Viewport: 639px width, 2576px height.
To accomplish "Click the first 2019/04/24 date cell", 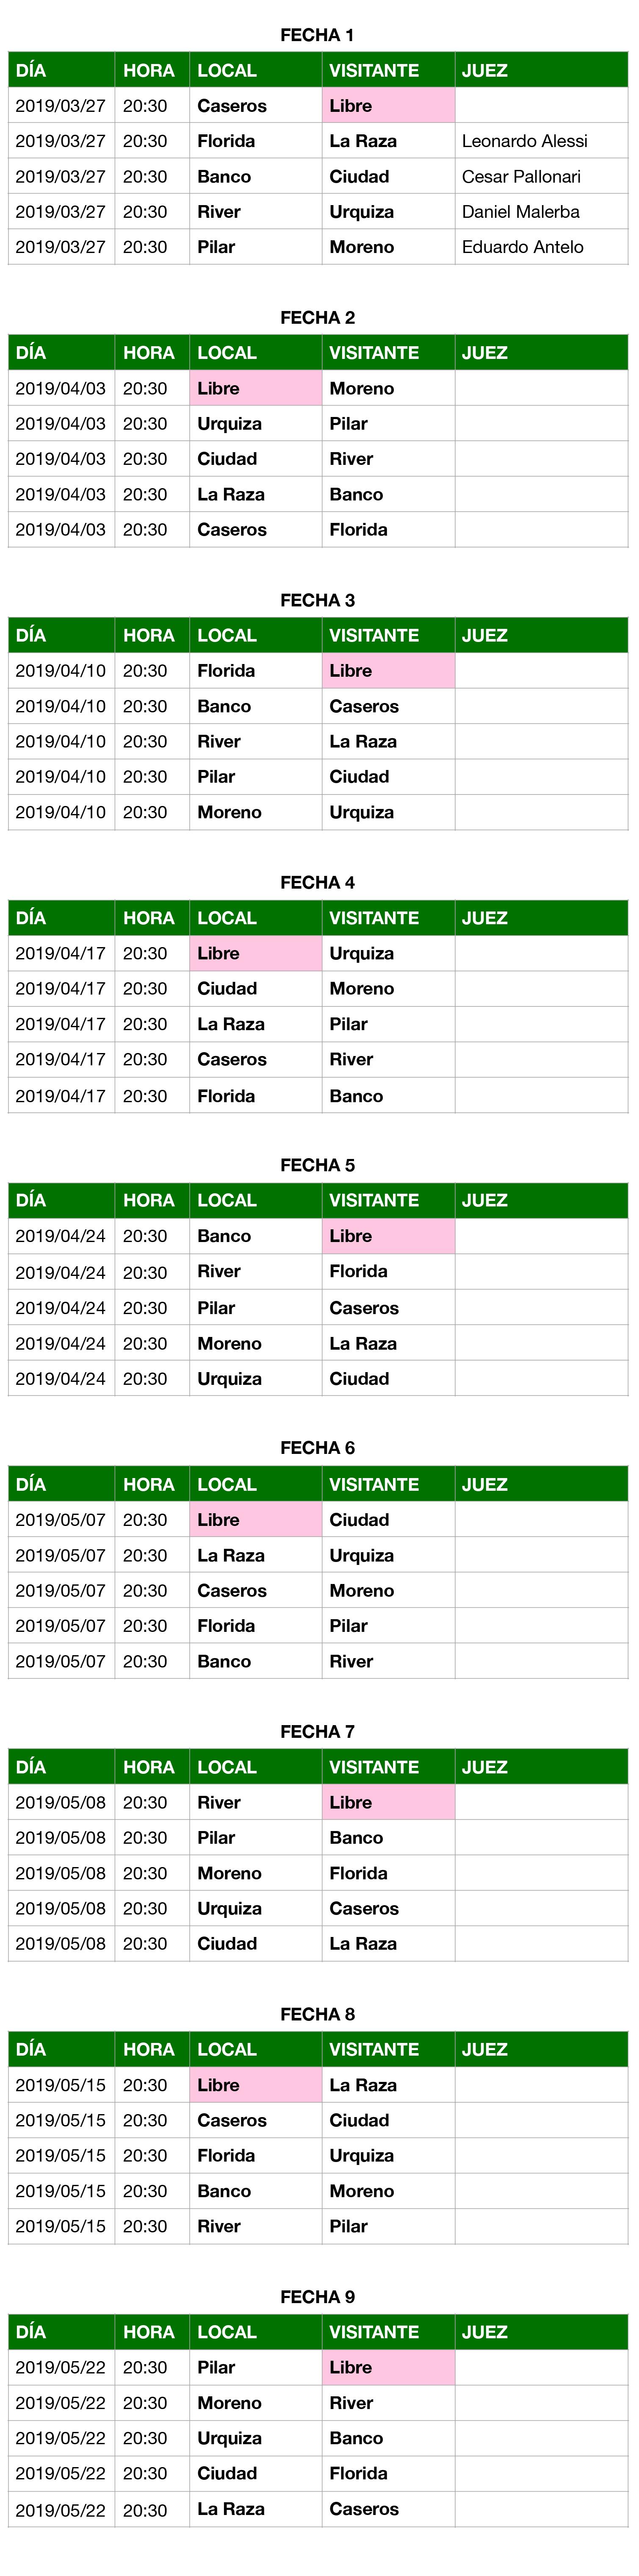I will coord(60,1236).
